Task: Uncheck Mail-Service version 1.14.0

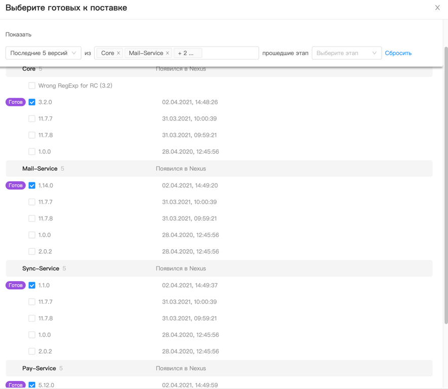Action: [32, 185]
